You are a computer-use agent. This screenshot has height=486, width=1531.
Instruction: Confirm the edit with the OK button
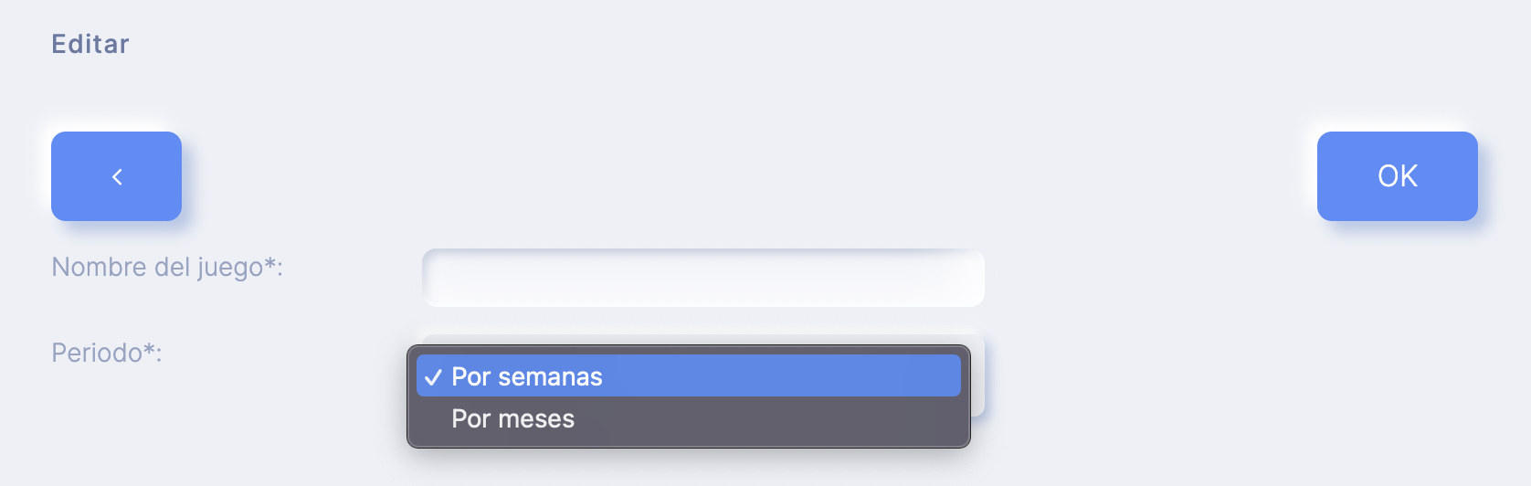tap(1397, 176)
